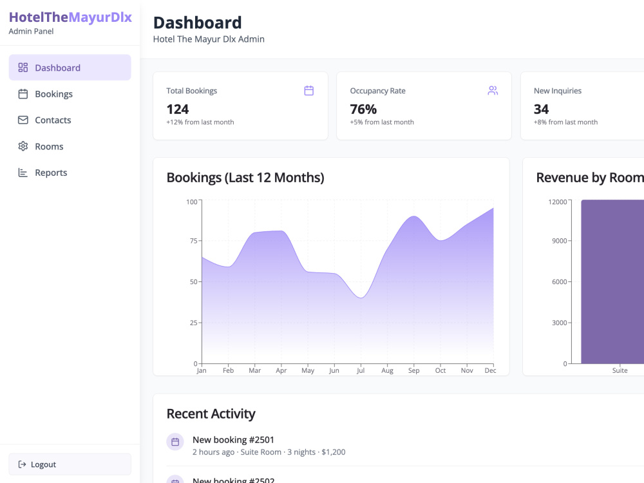Click '+8% from last month' text
The width and height of the screenshot is (644, 483).
click(565, 122)
